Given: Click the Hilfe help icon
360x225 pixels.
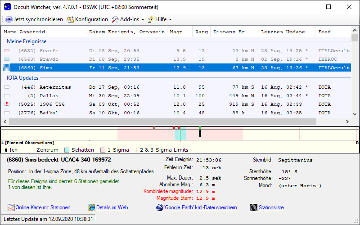Looking at the screenshot, I should tap(150, 19).
